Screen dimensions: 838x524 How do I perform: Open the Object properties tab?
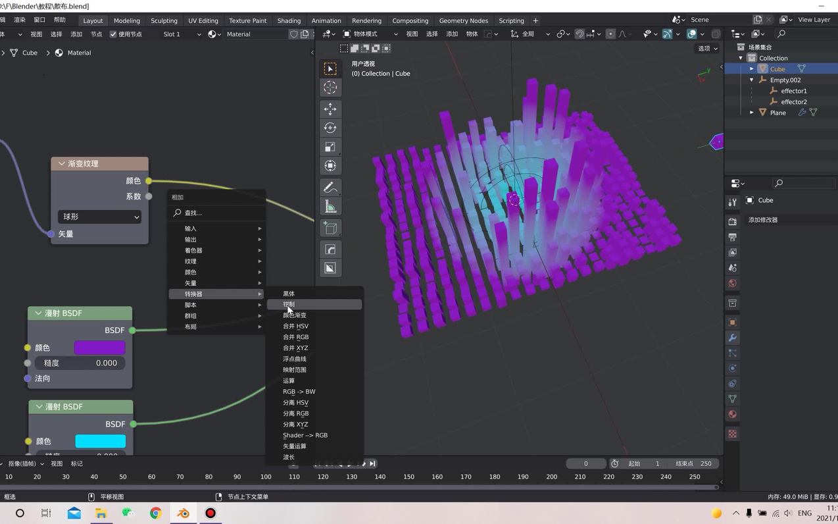732,323
